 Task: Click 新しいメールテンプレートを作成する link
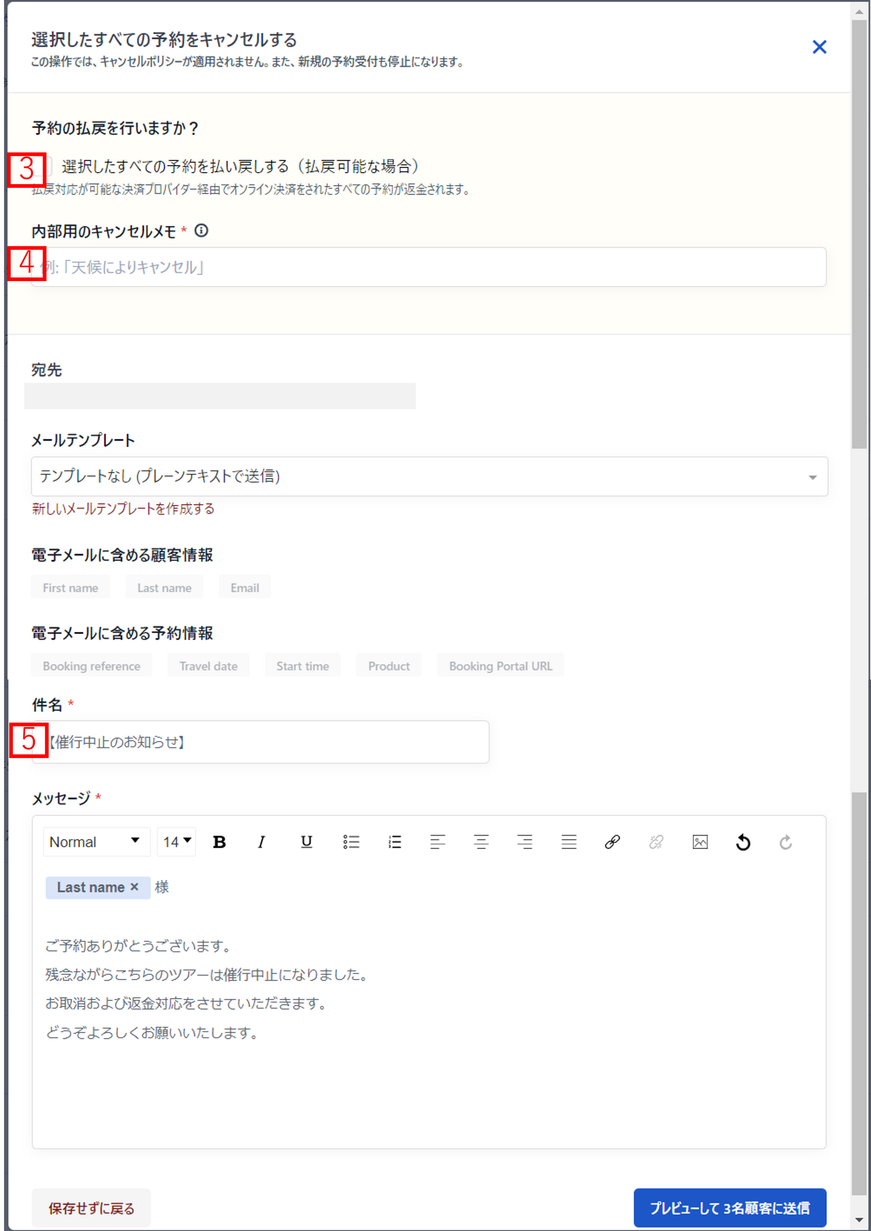pos(123,508)
